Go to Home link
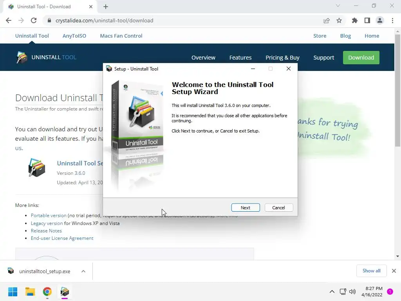Viewport: 401px width, 301px height. tap(372, 36)
